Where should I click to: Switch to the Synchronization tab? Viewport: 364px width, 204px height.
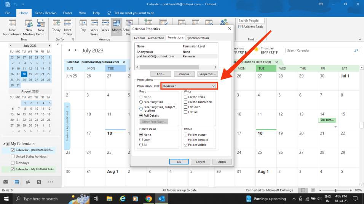pos(198,38)
